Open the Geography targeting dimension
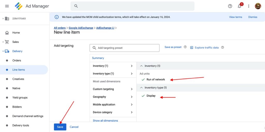 [113, 97]
